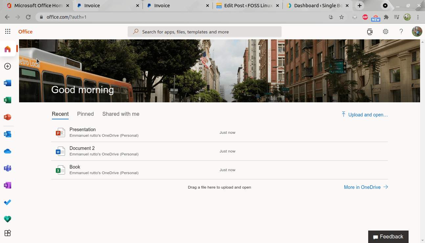The image size is (425, 243).
Task: Close the Microsoft Office Home tab
Action: point(68,6)
